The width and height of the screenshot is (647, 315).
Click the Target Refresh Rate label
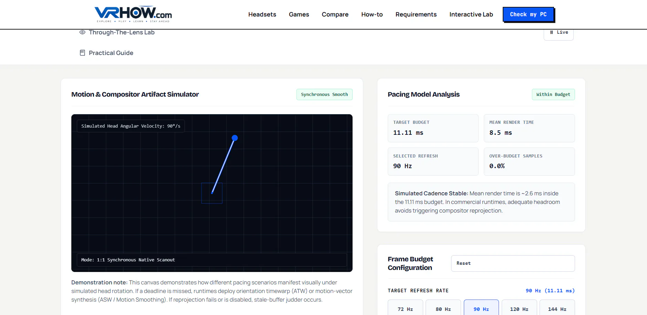[418, 291]
